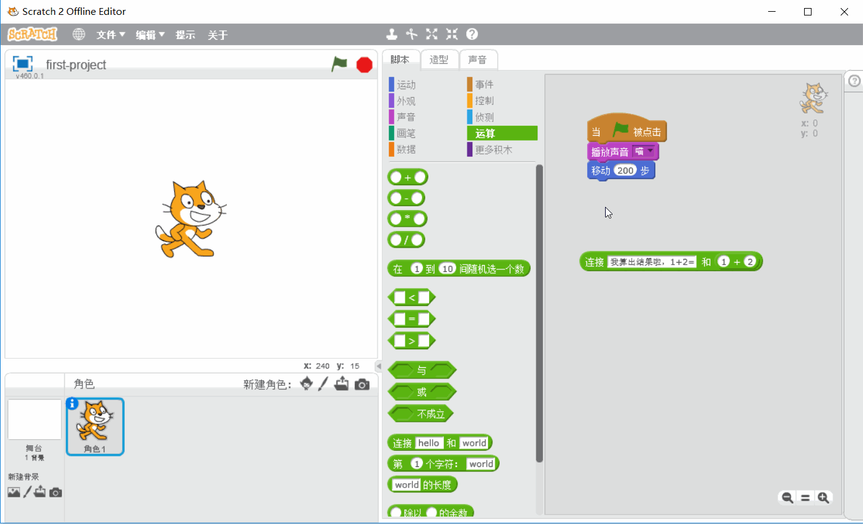863x524 pixels.
Task: Click the addition operator block in palette
Action: tap(407, 177)
